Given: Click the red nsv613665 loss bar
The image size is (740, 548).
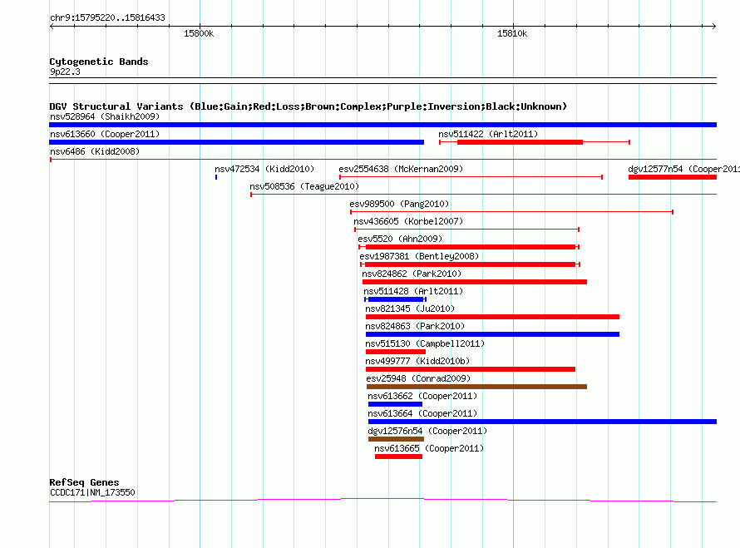Looking at the screenshot, I should click(x=398, y=457).
